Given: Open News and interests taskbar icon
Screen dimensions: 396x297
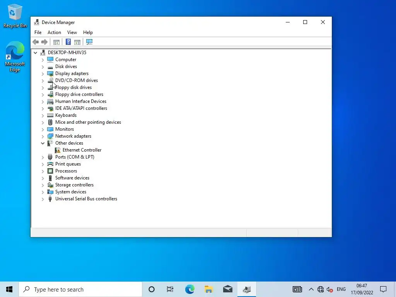Looking at the screenshot, I should [x=297, y=289].
